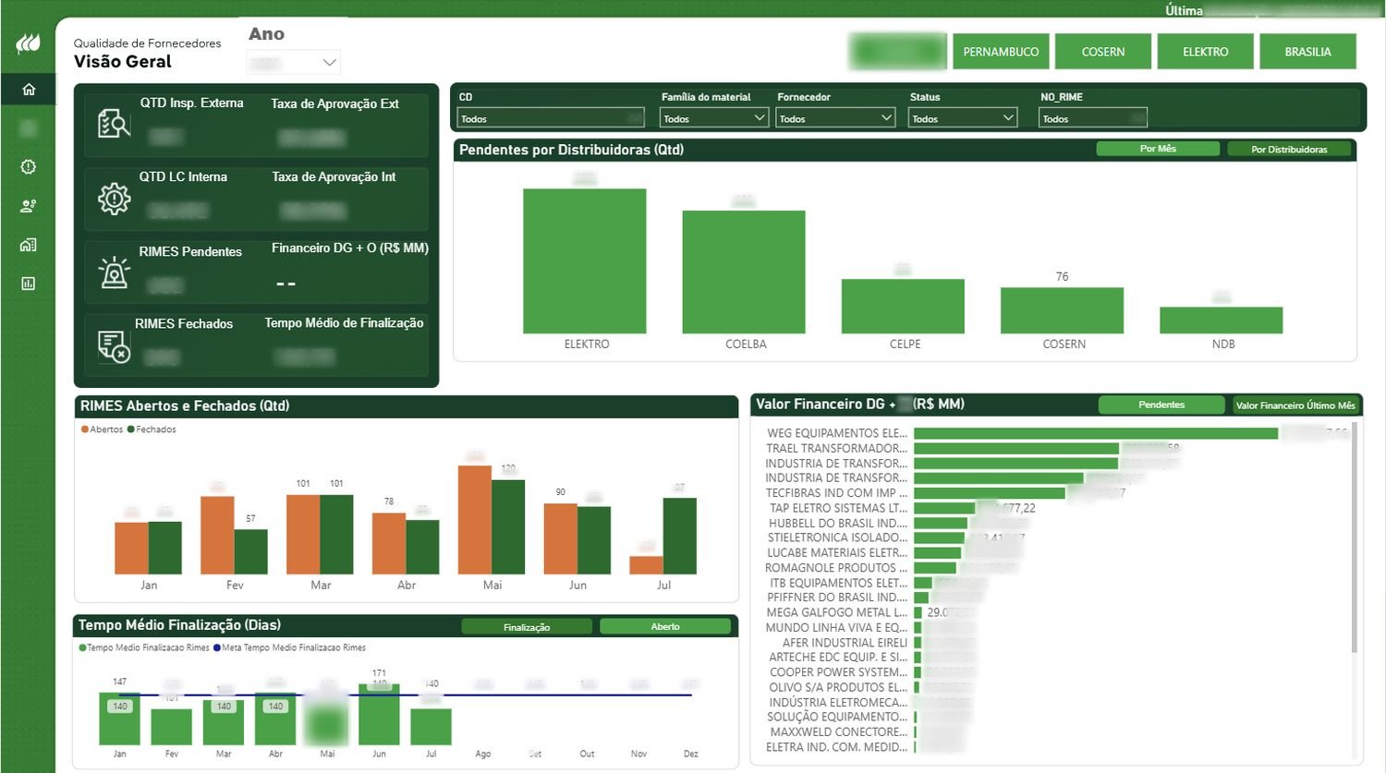Screen dimensions: 1386x773
Task: Open the bar report sidebar icon
Action: point(29,284)
